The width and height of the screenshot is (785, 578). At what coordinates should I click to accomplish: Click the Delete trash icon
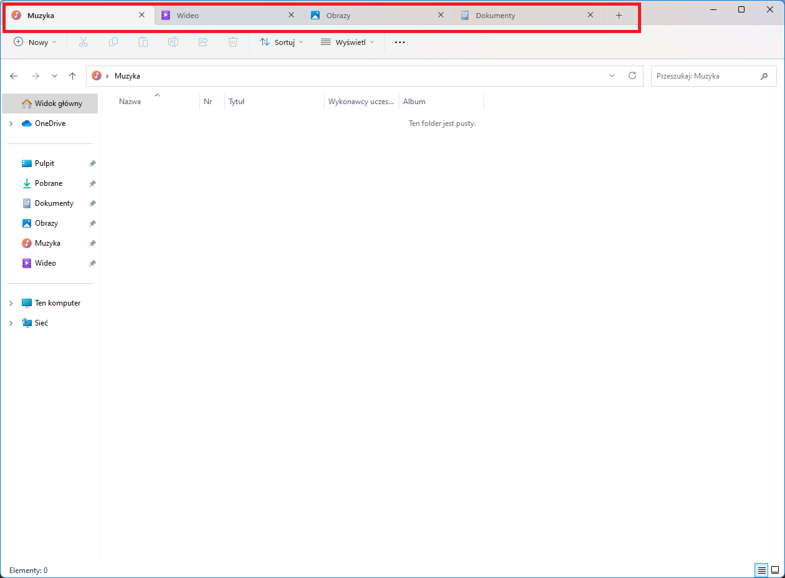232,42
